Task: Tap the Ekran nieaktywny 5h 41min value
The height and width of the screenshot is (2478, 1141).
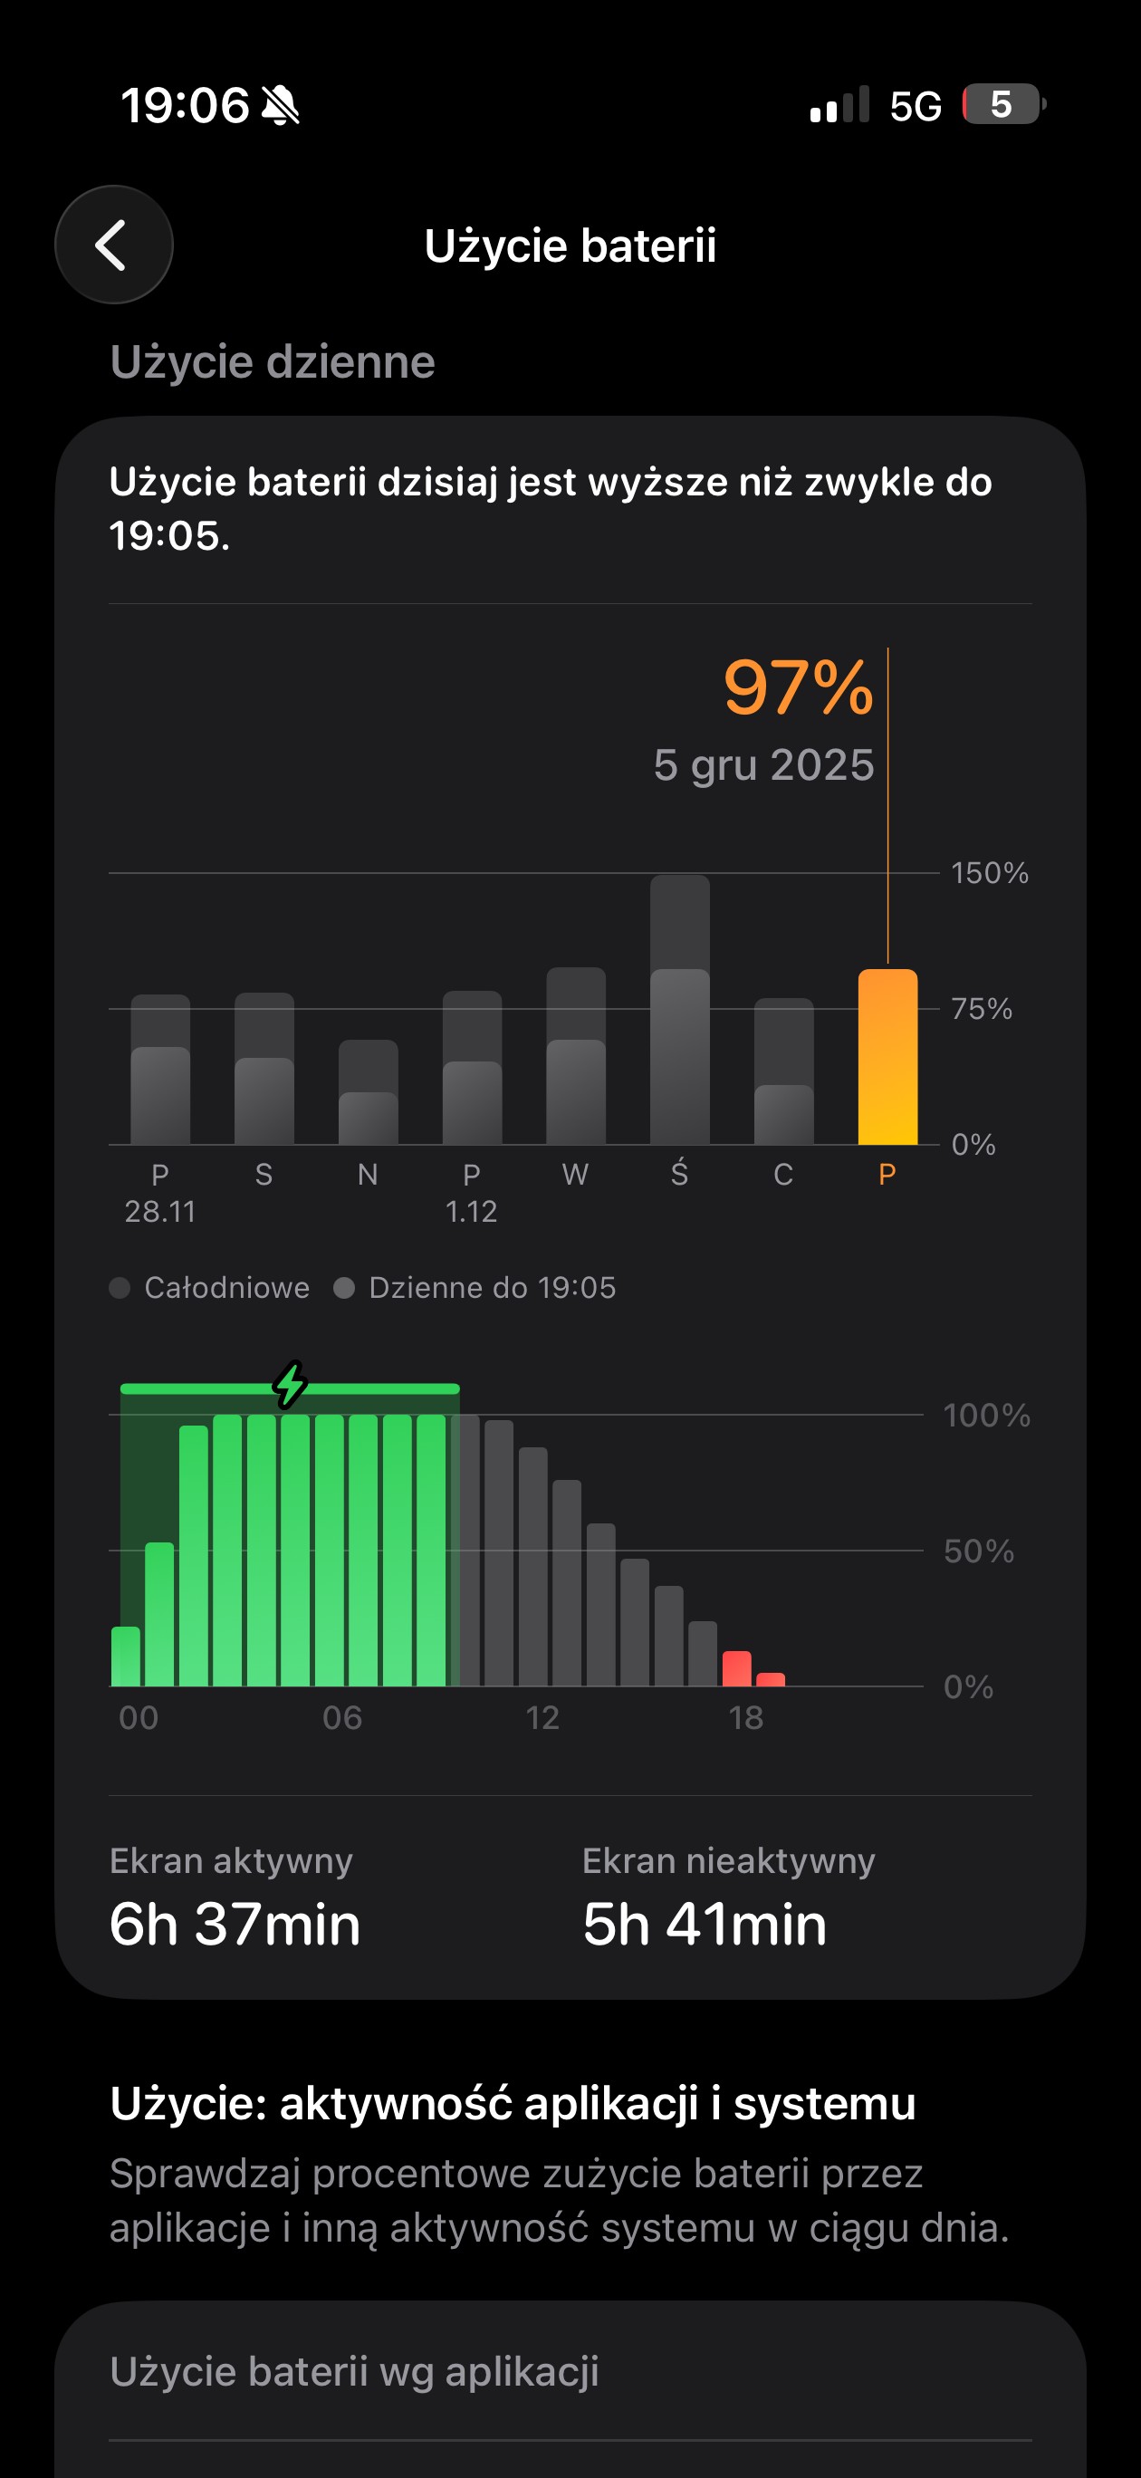Action: pos(705,1924)
